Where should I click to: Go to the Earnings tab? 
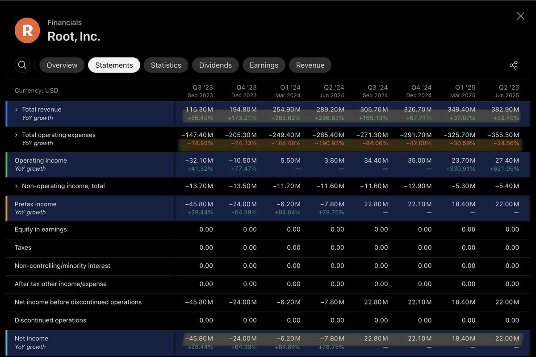tap(264, 65)
